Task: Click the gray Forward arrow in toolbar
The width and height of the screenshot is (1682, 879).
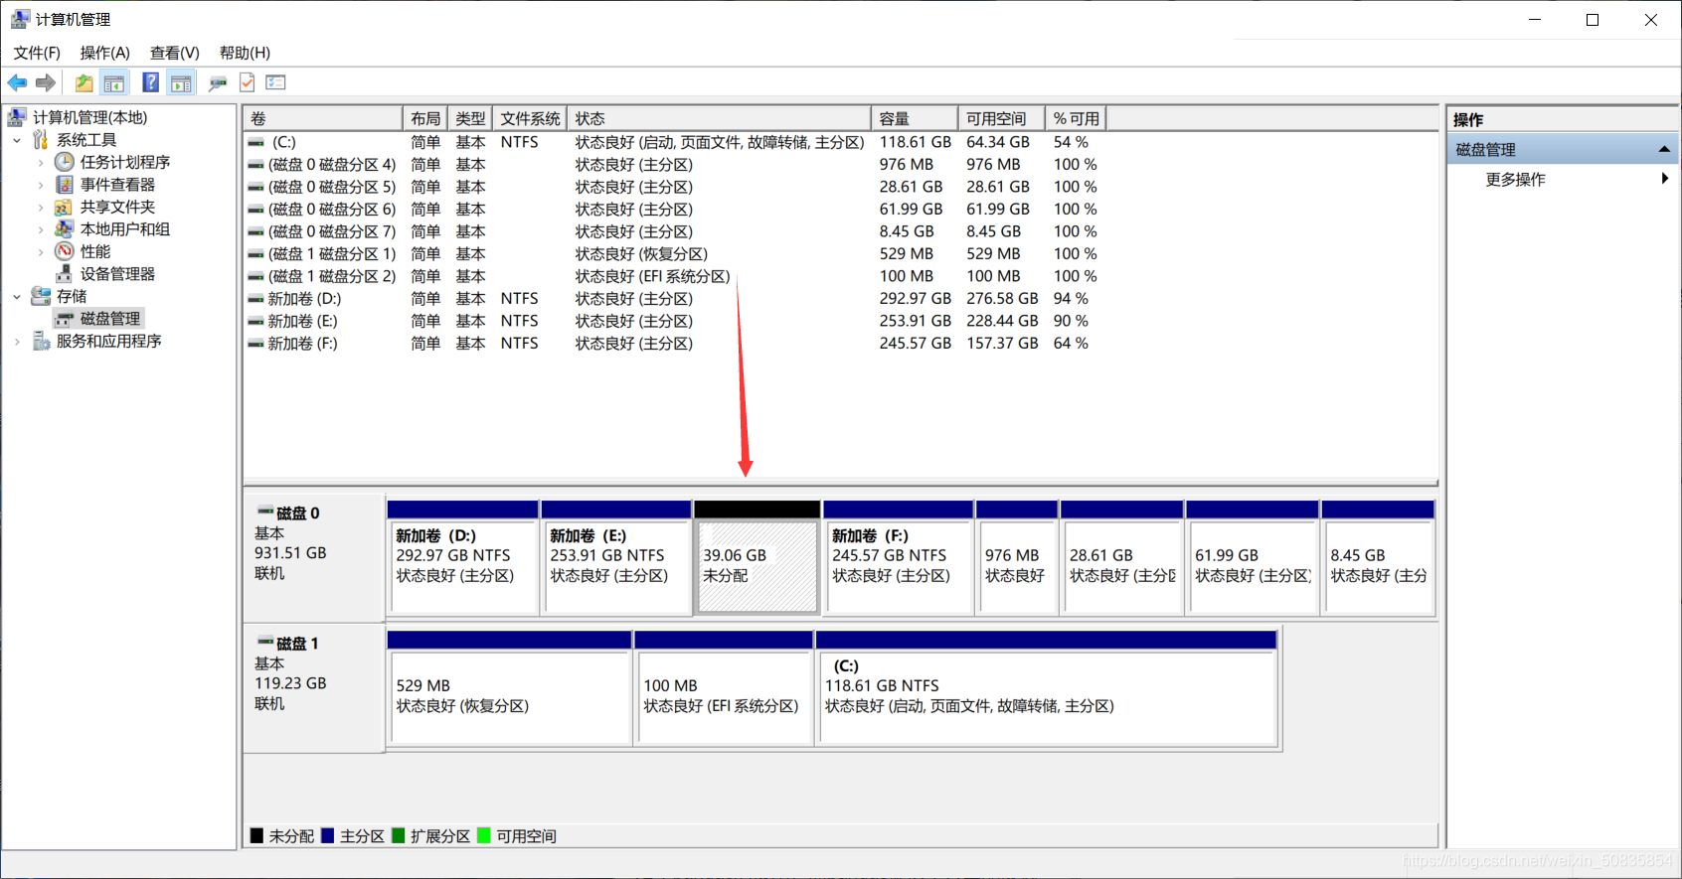Action: pos(46,82)
